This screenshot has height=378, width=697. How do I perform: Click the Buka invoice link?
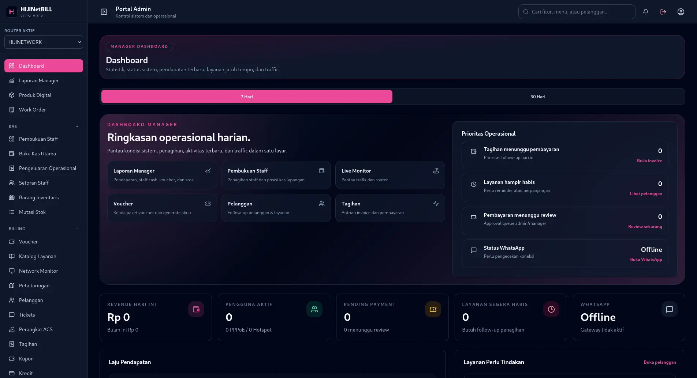(649, 161)
